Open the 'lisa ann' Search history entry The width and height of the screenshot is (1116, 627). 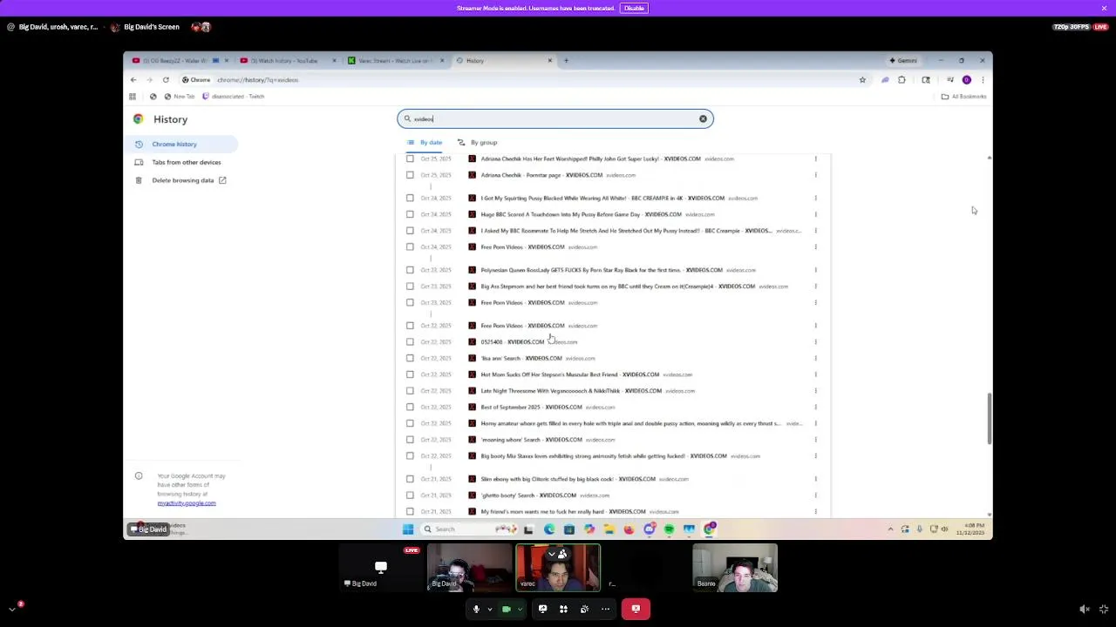pyautogui.click(x=521, y=358)
